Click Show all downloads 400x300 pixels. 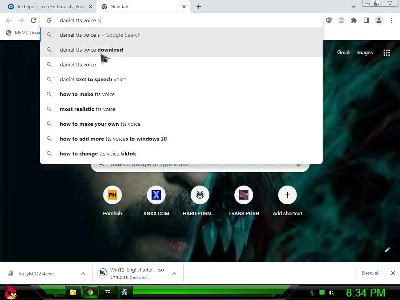click(370, 273)
